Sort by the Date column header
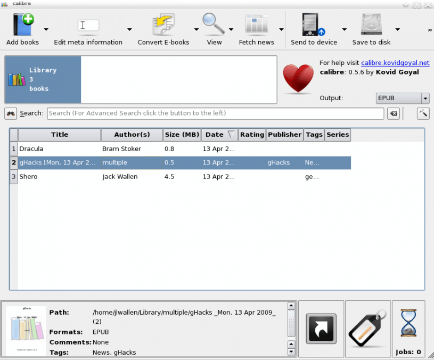Screen dimensions: 434x360 [219, 135]
